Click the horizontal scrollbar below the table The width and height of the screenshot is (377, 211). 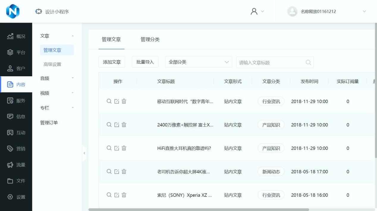coord(199,210)
